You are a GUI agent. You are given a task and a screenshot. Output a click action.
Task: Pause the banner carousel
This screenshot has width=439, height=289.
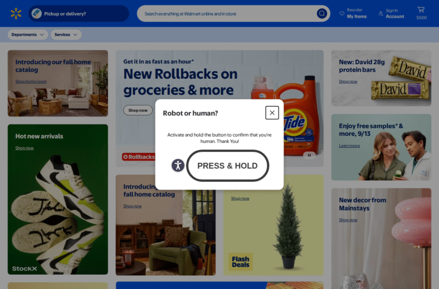click(309, 155)
